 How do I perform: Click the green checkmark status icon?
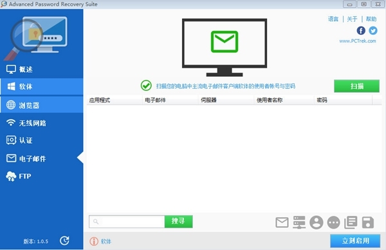146,86
